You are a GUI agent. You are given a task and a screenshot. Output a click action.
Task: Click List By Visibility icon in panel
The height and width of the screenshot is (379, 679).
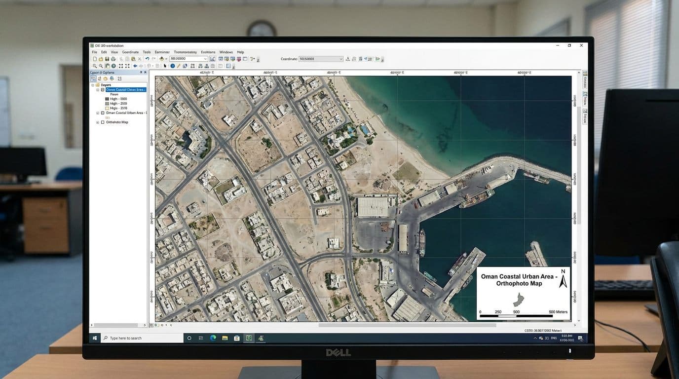[105, 78]
